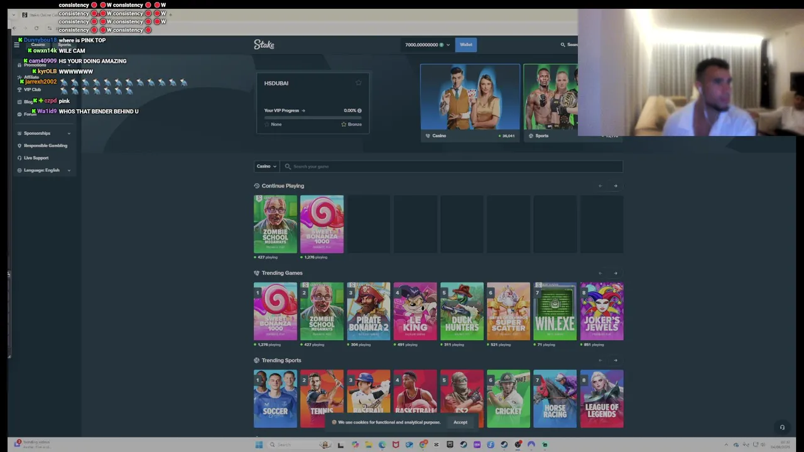
Task: Open the Horse Racing trending sport tile
Action: pos(555,399)
